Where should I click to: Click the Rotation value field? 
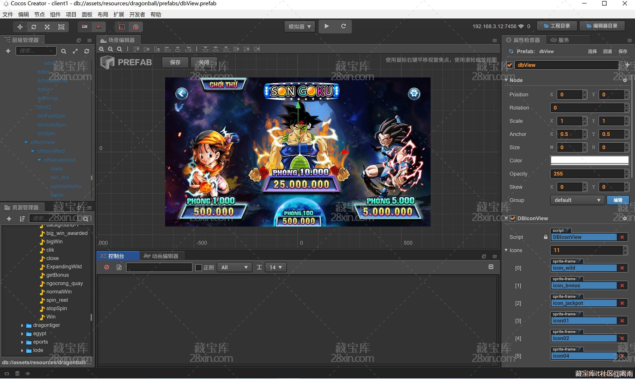587,108
